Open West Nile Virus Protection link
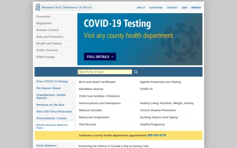The image size is (237, 148). (54, 111)
